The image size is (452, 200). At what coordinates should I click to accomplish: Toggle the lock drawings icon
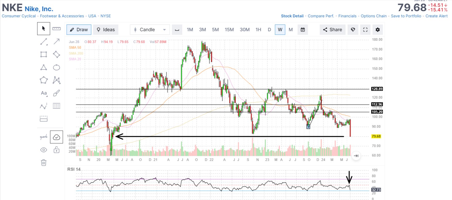[x=56, y=150]
